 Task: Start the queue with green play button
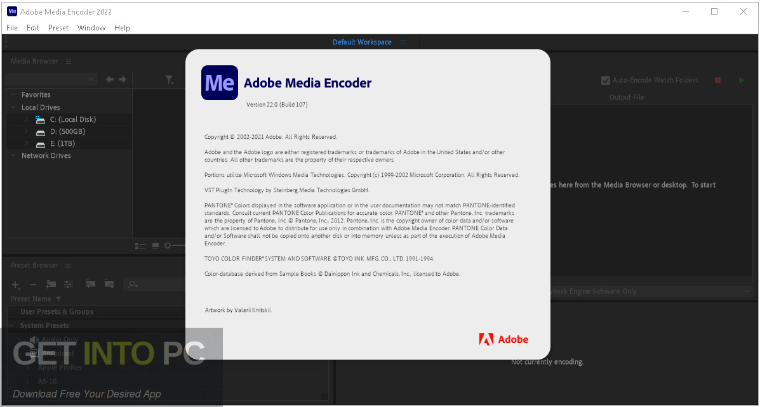tap(742, 81)
